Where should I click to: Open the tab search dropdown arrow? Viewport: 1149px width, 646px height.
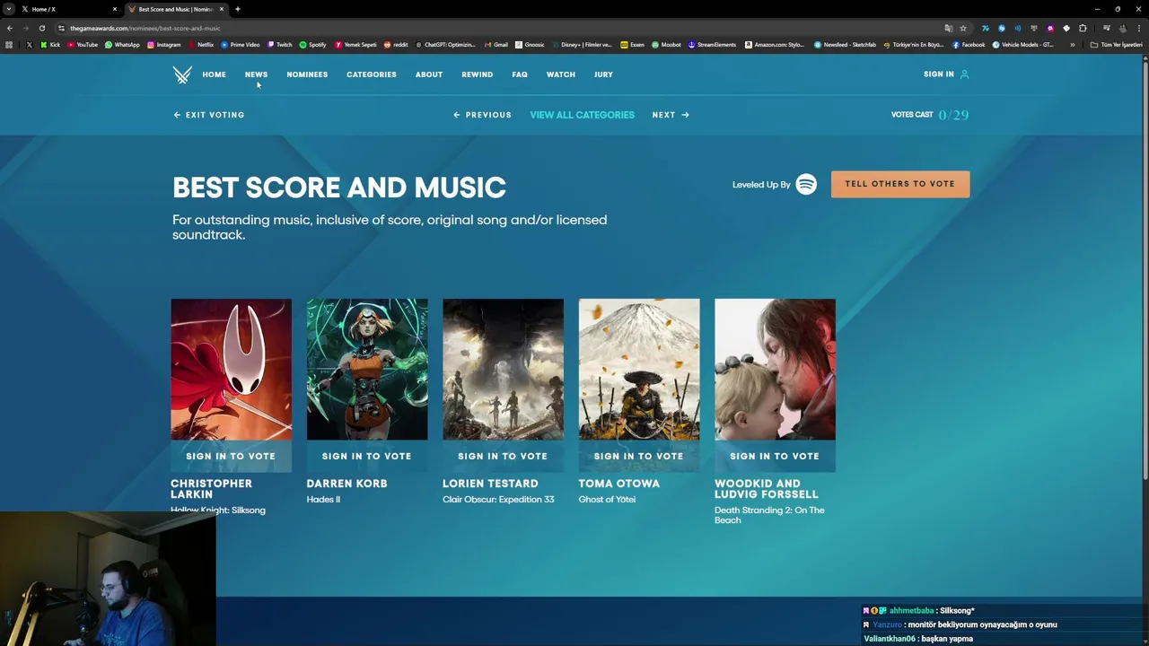(8, 9)
